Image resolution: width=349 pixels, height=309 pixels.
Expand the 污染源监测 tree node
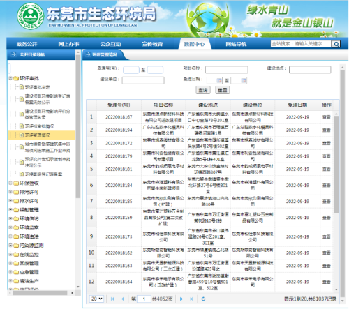point(10,246)
